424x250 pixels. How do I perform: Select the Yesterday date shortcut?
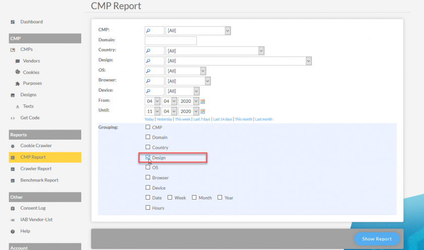(165, 119)
